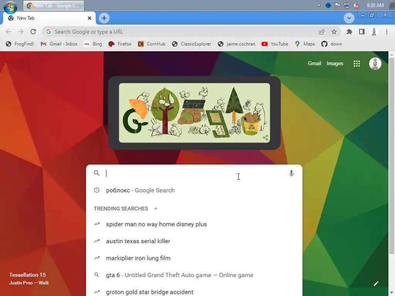The width and height of the screenshot is (395, 296).
Task: Select the New Tab browser tab
Action: pyautogui.click(x=49, y=18)
